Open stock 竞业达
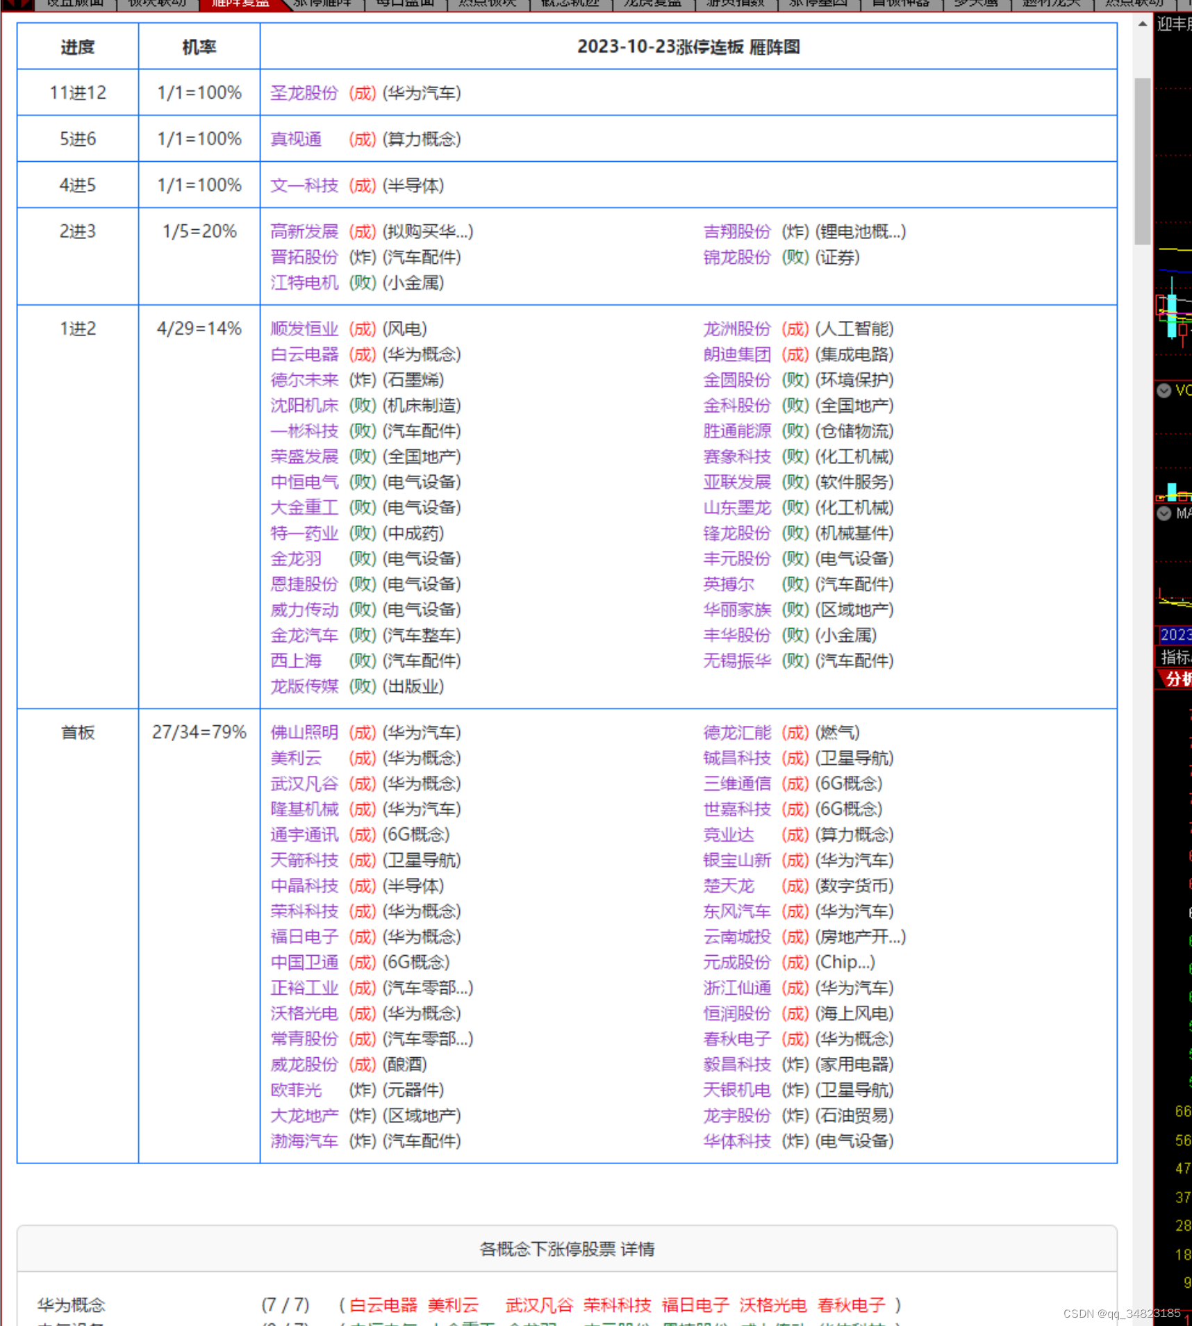This screenshot has height=1326, width=1192. tap(729, 835)
